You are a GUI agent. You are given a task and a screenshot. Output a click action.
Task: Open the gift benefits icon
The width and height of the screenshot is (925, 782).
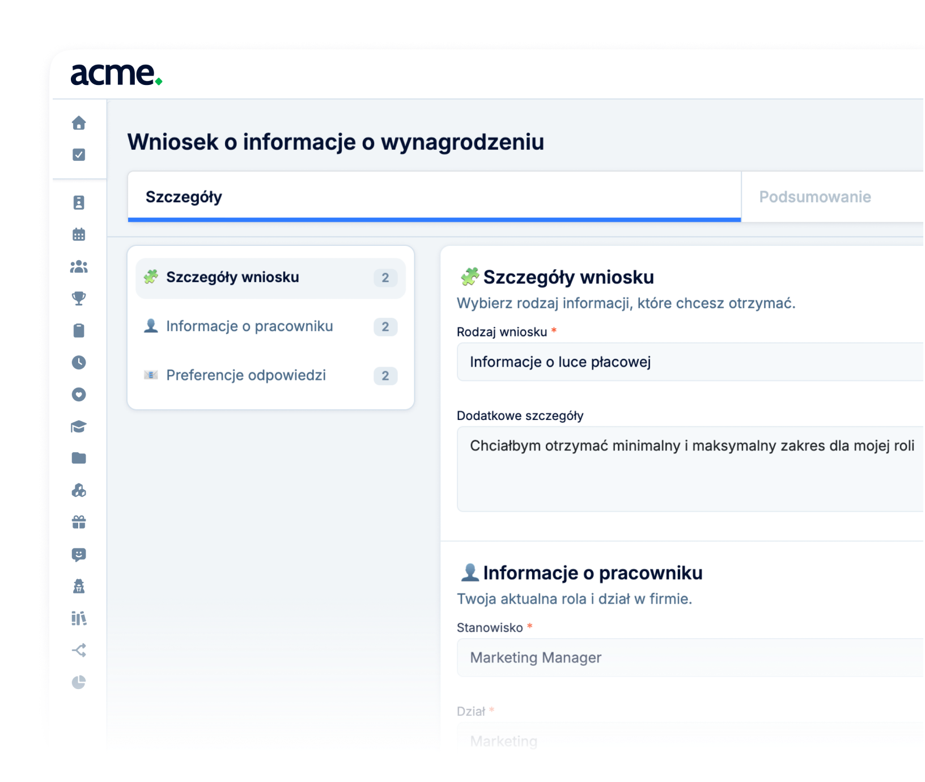(x=79, y=522)
